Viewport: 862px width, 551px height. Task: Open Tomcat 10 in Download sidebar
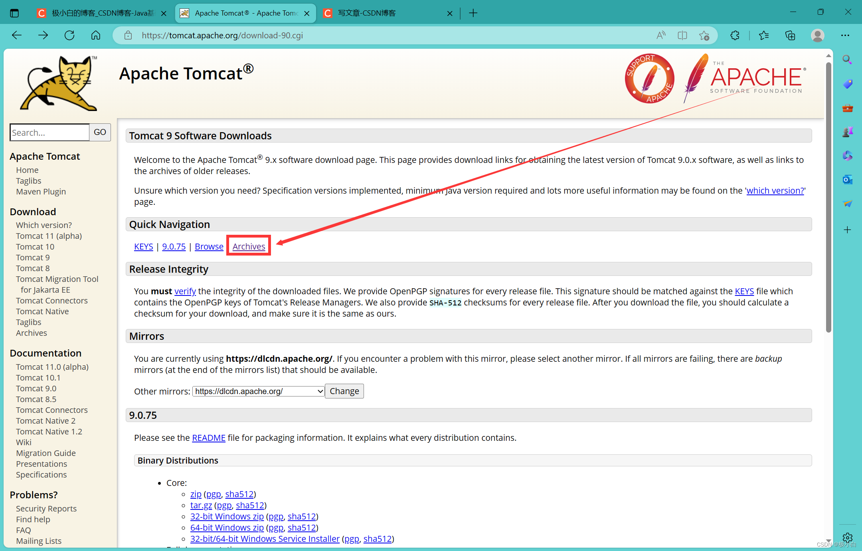[35, 247]
